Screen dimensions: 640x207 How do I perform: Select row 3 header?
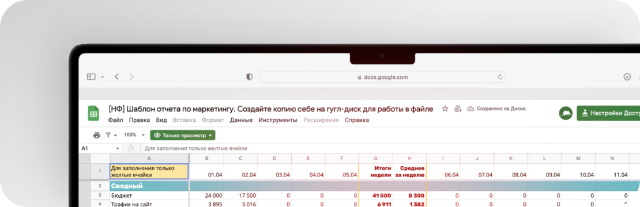pyautogui.click(x=100, y=195)
